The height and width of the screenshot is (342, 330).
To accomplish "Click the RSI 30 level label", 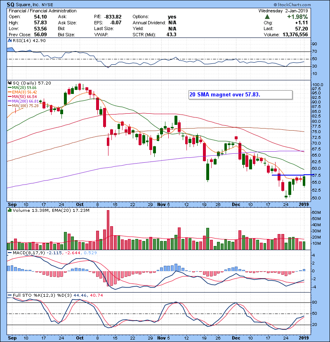I will (314, 66).
